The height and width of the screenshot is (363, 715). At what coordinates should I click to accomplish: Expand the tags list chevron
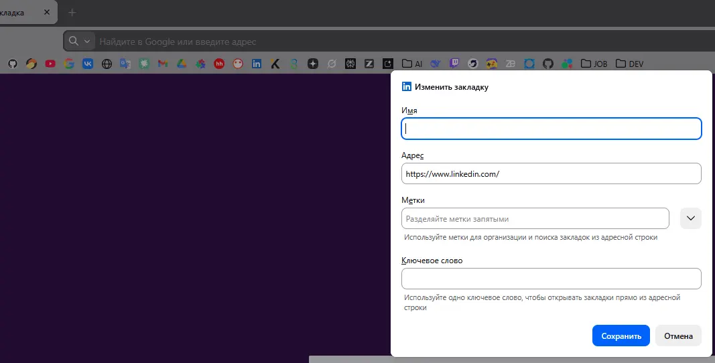[690, 218]
